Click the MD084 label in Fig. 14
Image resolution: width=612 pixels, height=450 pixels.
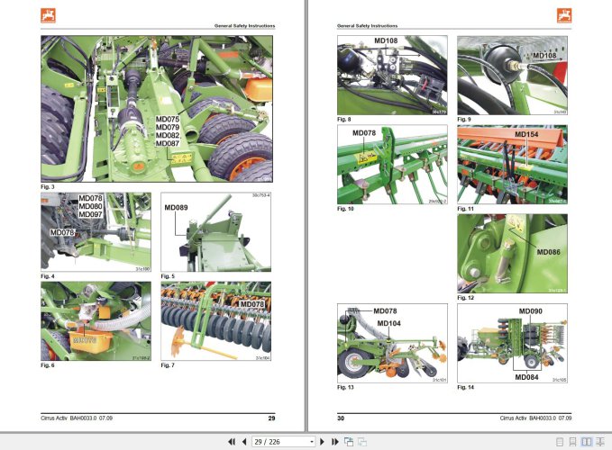[526, 377]
